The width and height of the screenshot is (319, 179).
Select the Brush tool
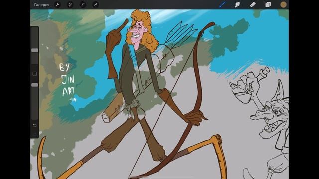pyautogui.click(x=222, y=5)
